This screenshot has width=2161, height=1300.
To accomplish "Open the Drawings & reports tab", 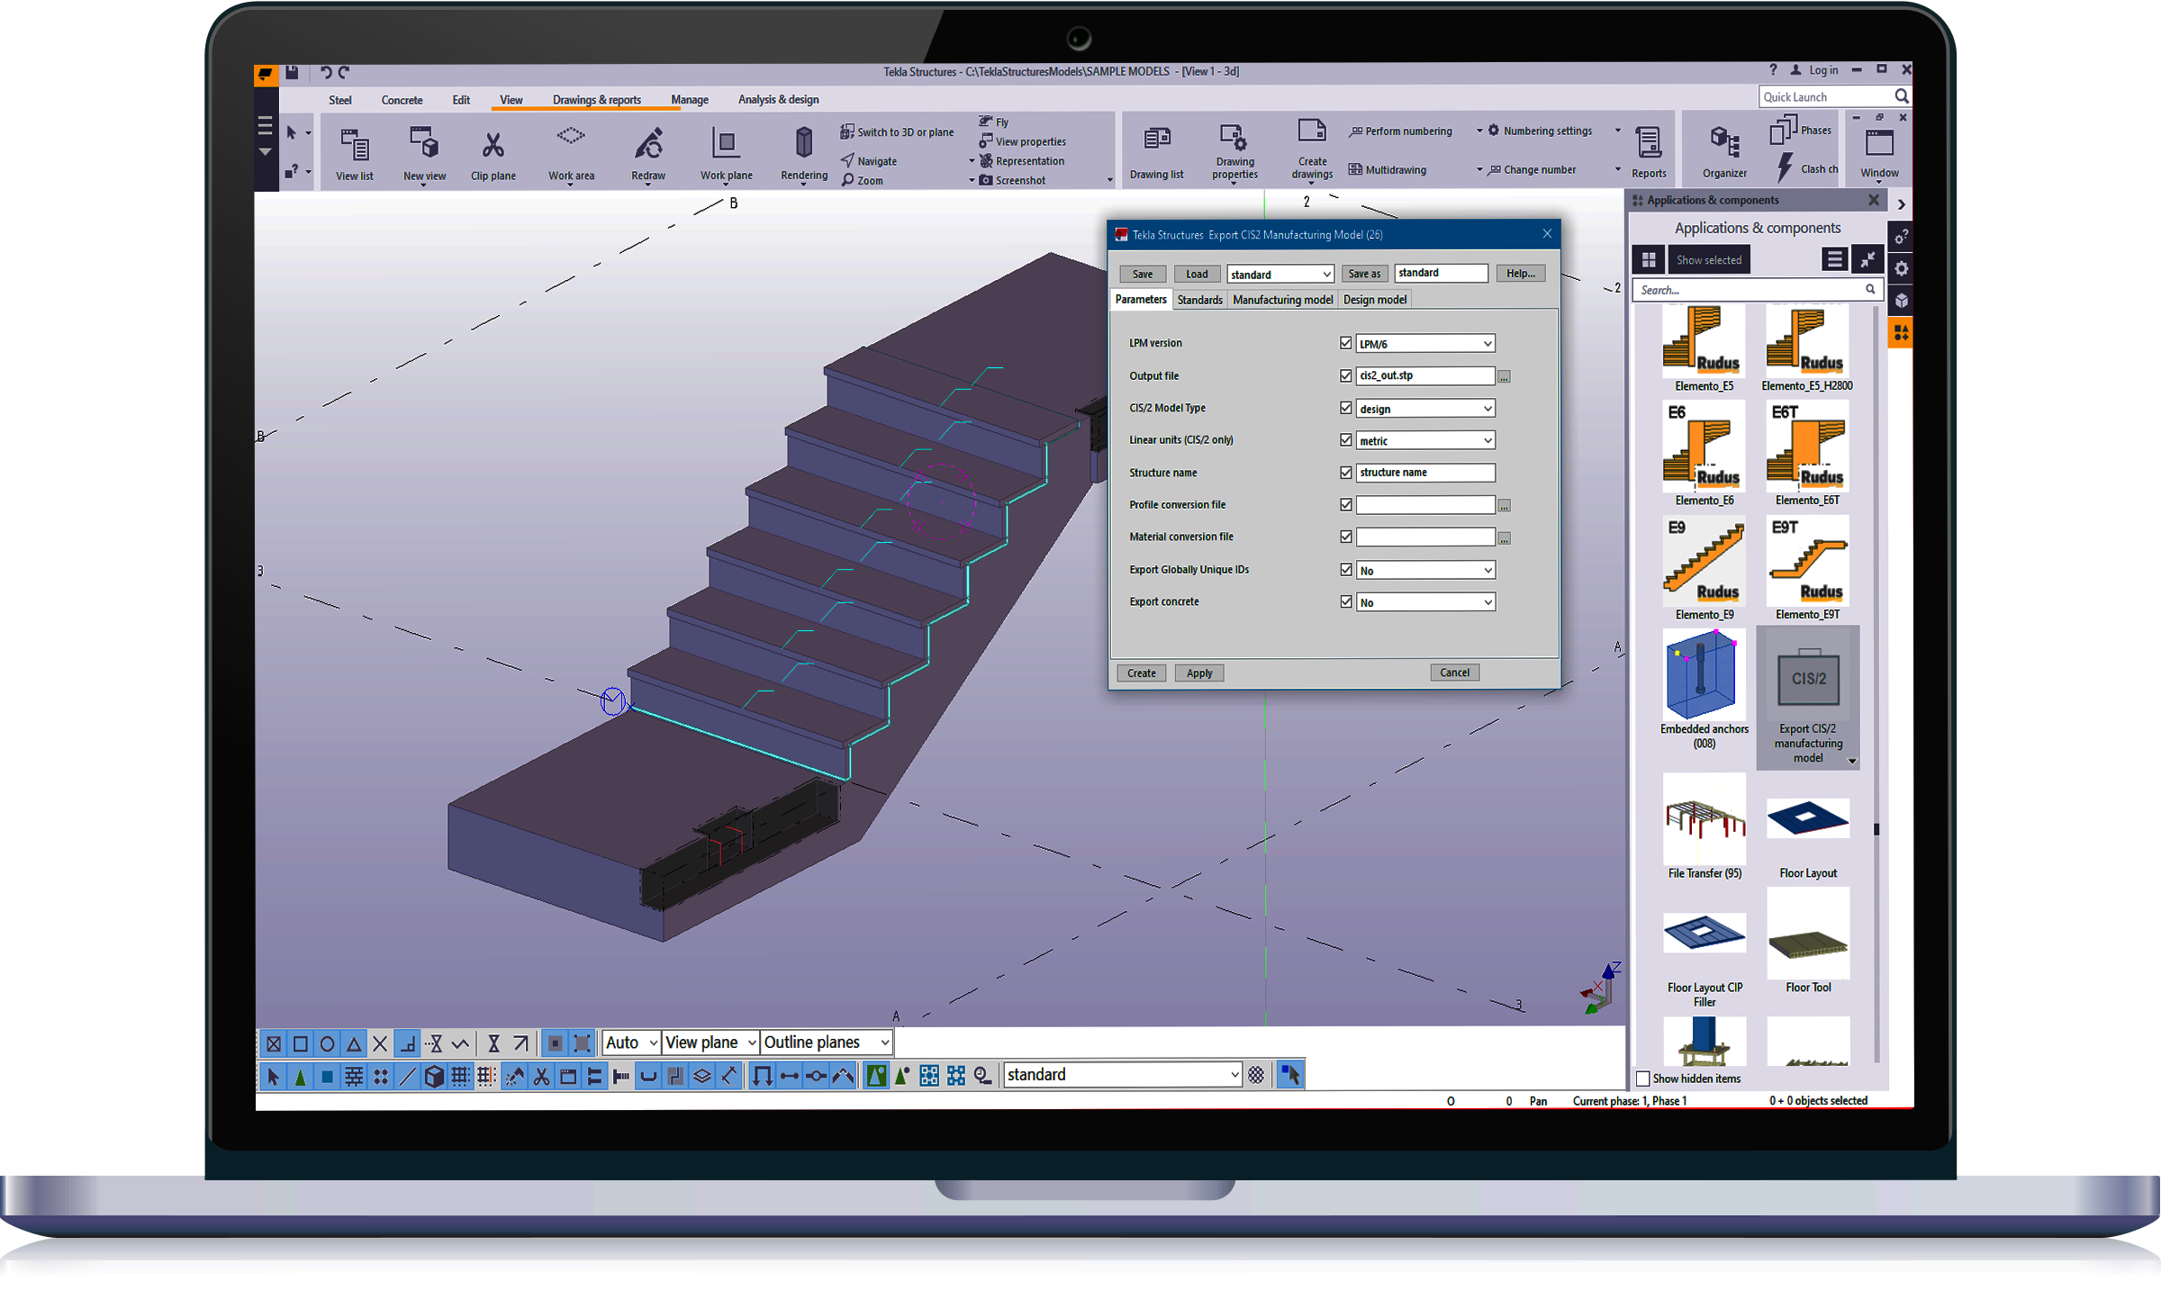I will tap(597, 100).
